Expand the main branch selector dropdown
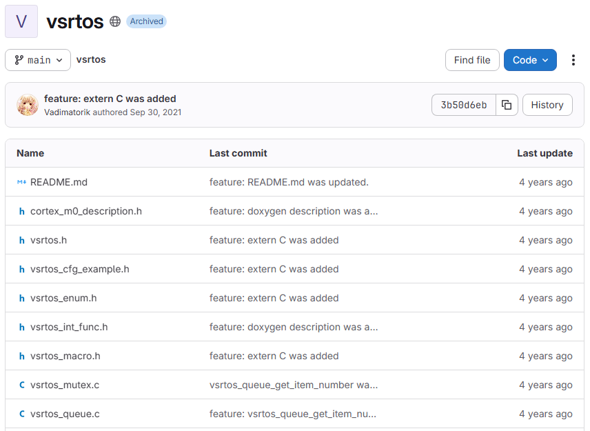The width and height of the screenshot is (590, 431). (x=38, y=60)
